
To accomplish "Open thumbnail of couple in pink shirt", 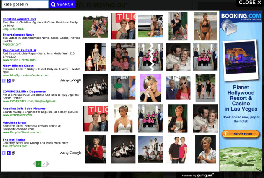I will 178,150.
